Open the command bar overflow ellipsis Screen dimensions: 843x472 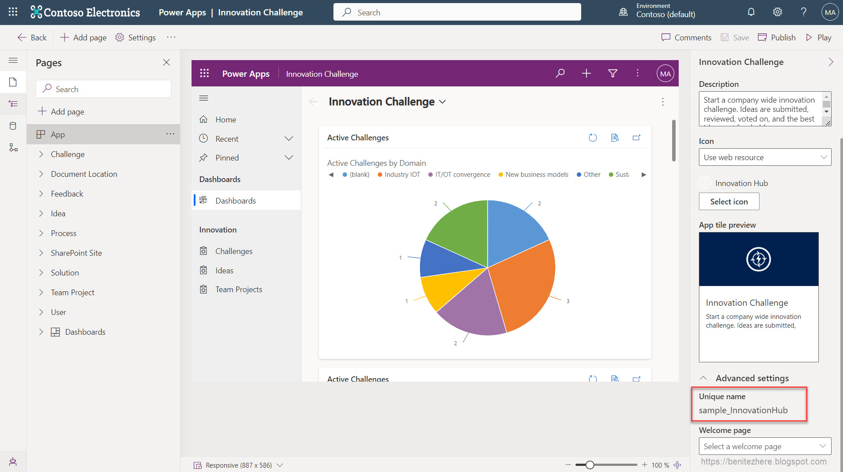coord(171,37)
